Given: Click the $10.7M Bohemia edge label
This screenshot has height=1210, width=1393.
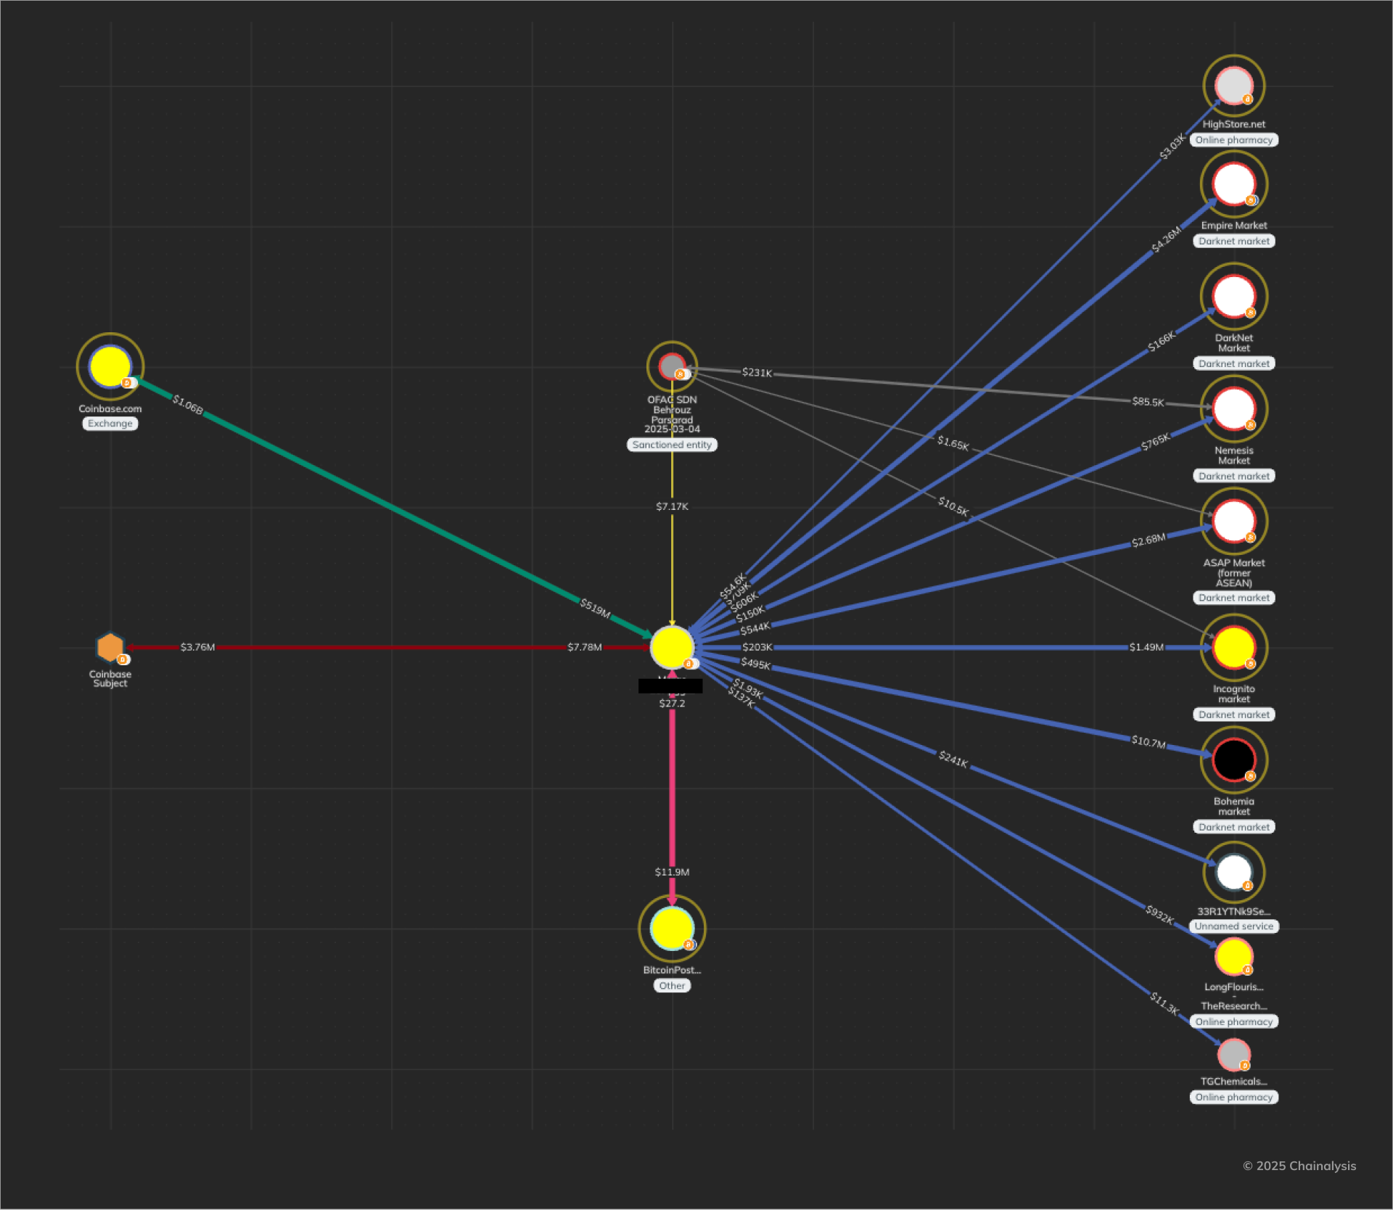Looking at the screenshot, I should [x=1148, y=742].
